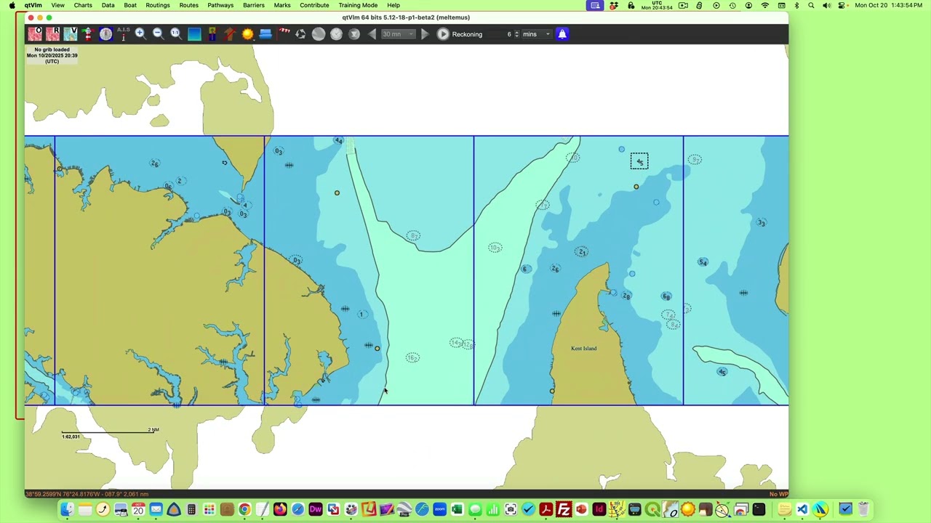Open the 30 mn time step dropdown
Image resolution: width=931 pixels, height=523 pixels.
(399, 33)
